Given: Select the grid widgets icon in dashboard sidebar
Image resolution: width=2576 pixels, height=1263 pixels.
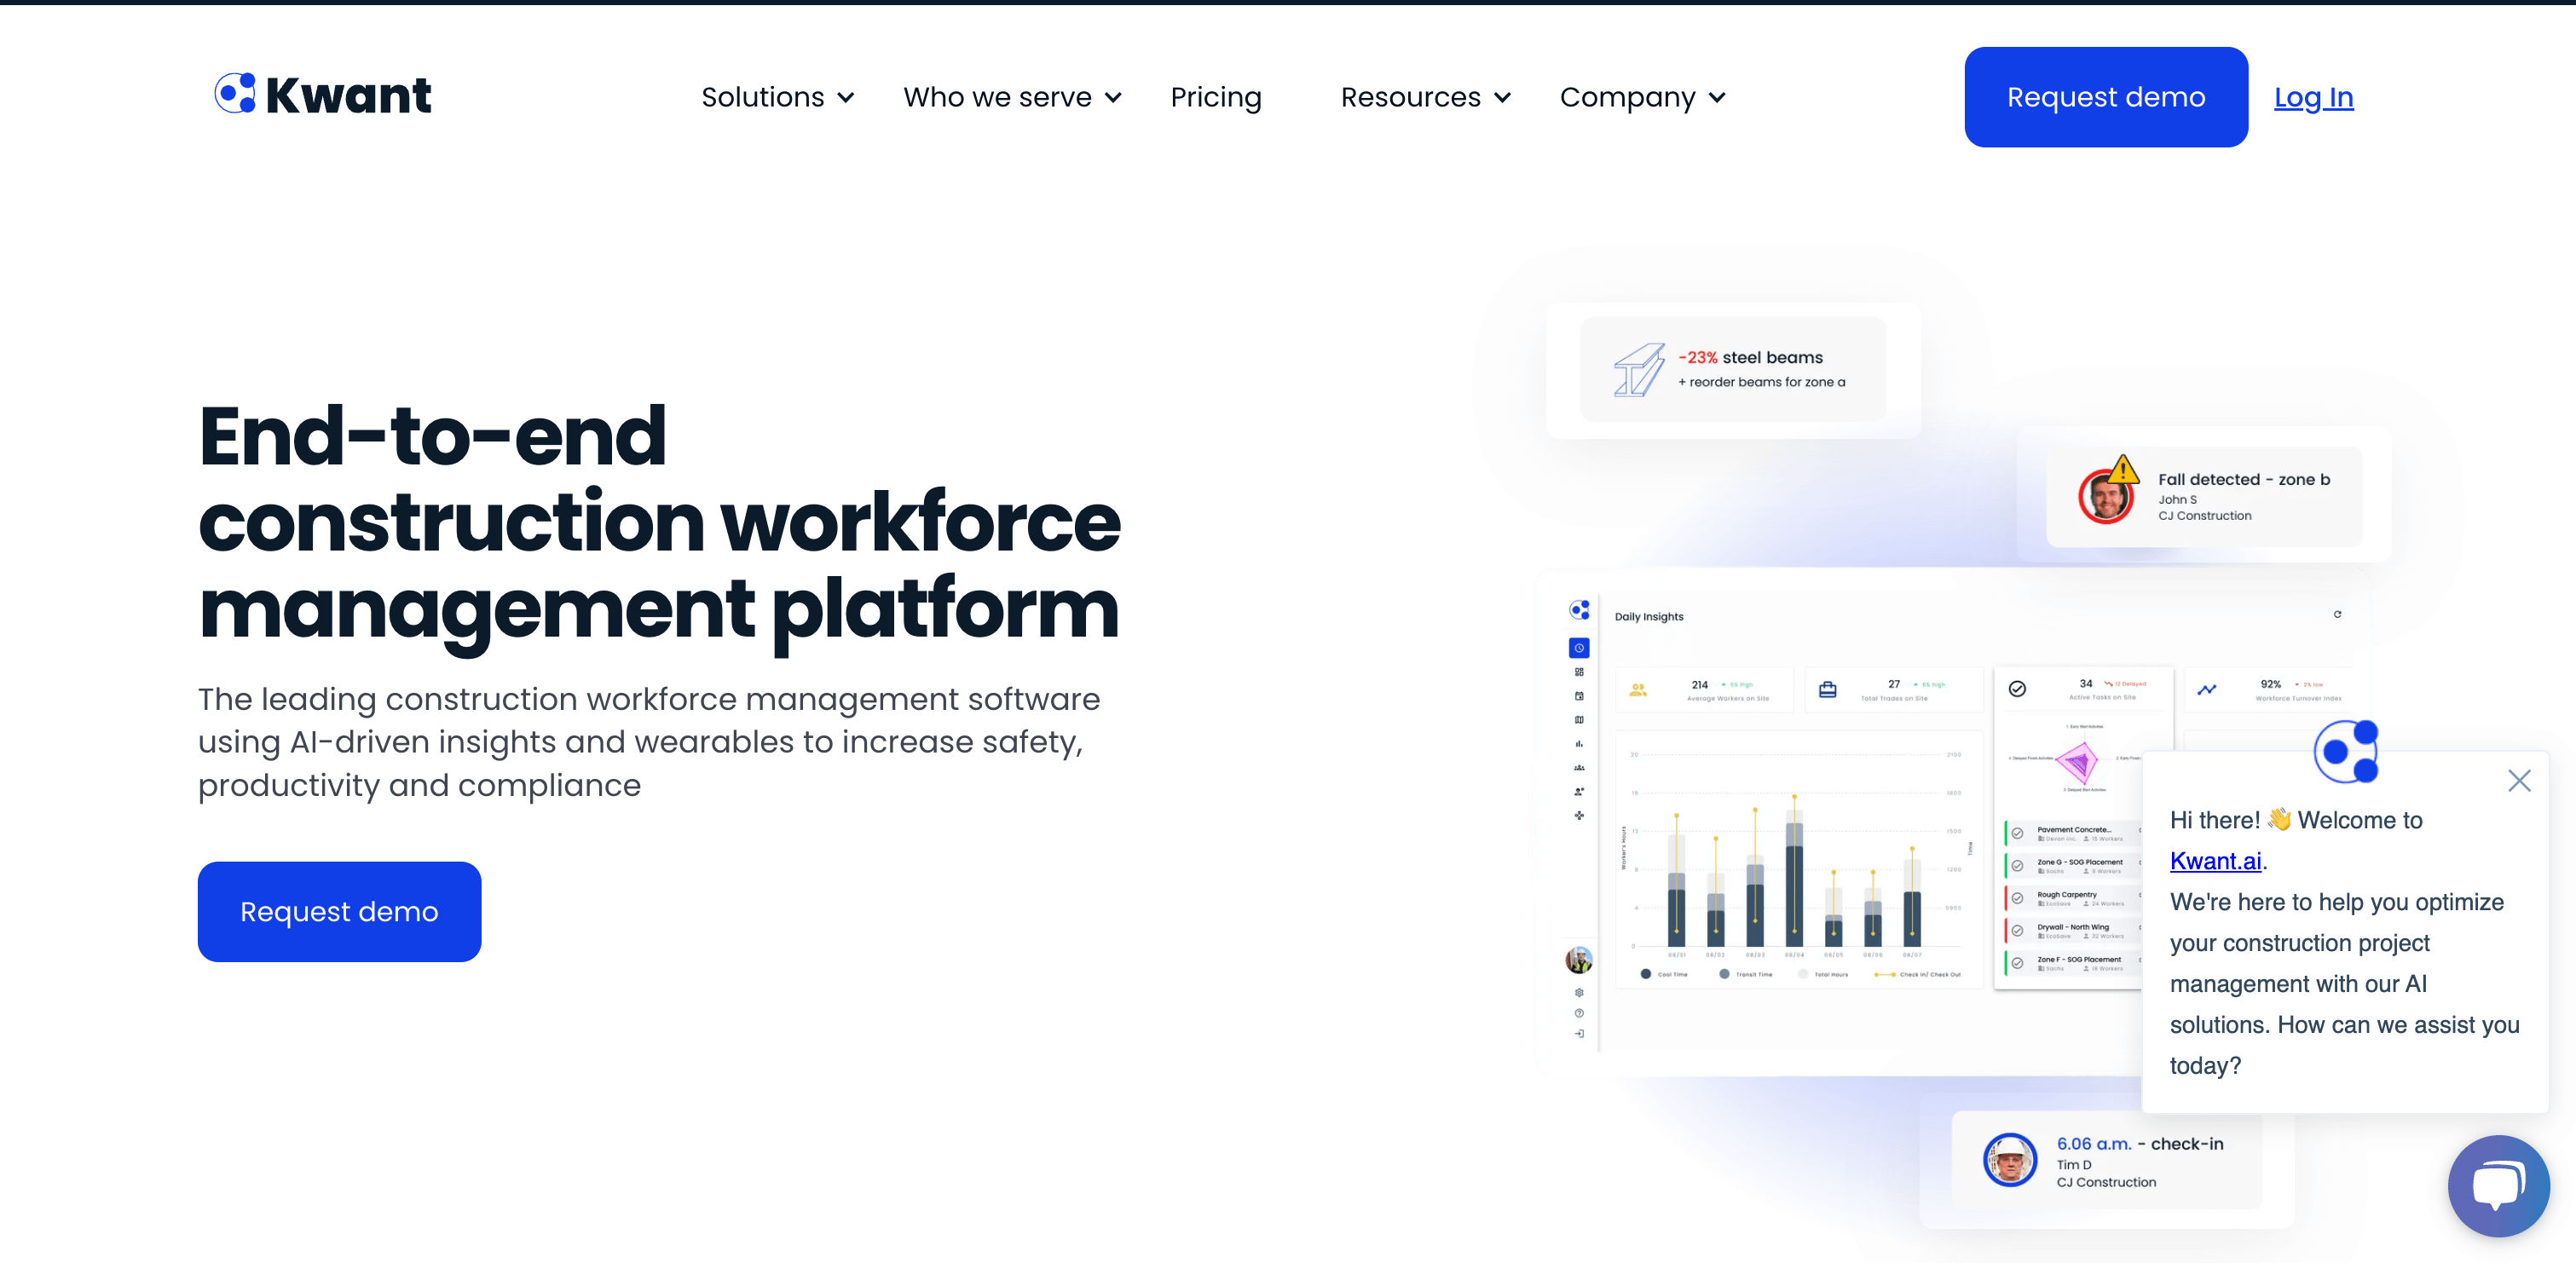Looking at the screenshot, I should tap(1579, 672).
